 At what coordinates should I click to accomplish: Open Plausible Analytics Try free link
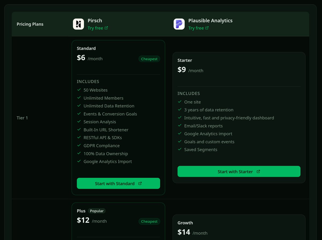click(x=199, y=28)
